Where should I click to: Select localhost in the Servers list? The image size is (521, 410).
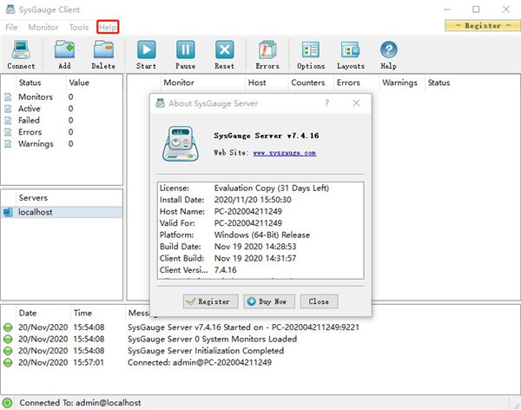pos(36,212)
